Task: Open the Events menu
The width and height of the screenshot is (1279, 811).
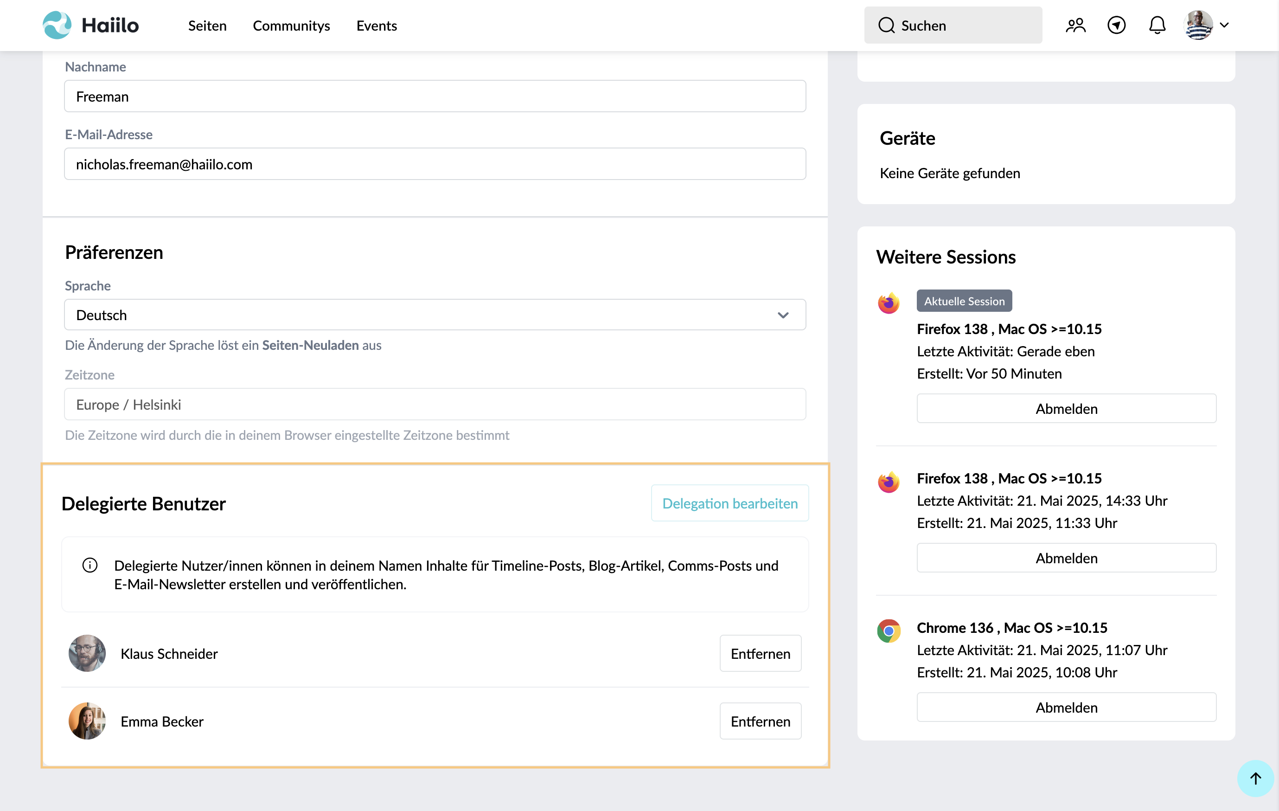Action: [376, 26]
